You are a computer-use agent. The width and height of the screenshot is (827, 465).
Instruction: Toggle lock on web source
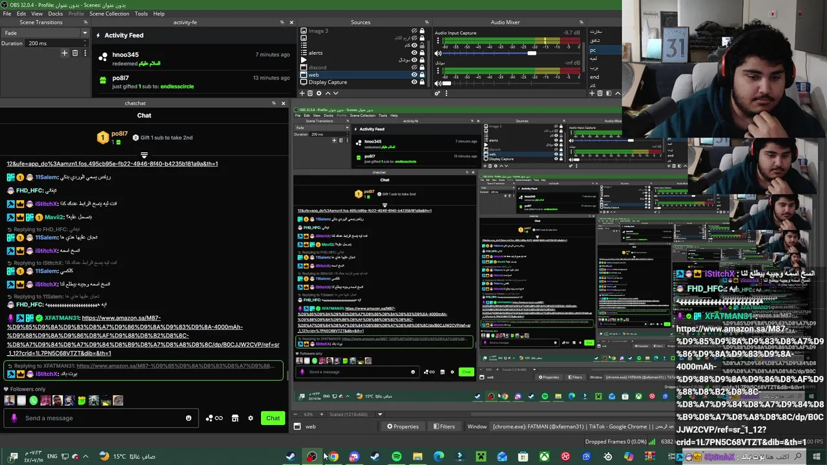tap(423, 75)
